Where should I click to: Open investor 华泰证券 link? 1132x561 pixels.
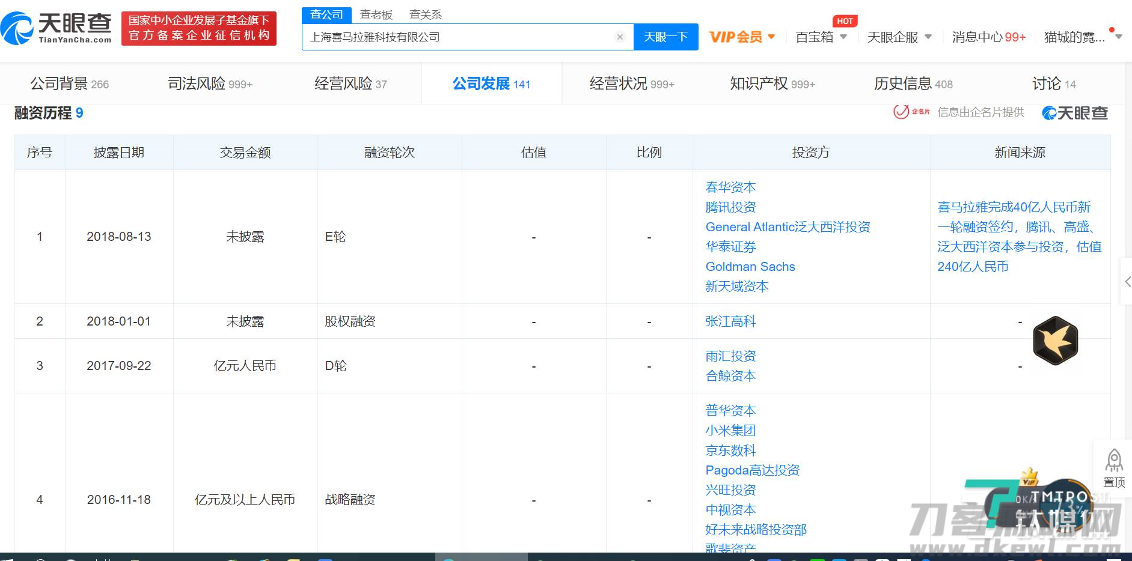(x=730, y=246)
